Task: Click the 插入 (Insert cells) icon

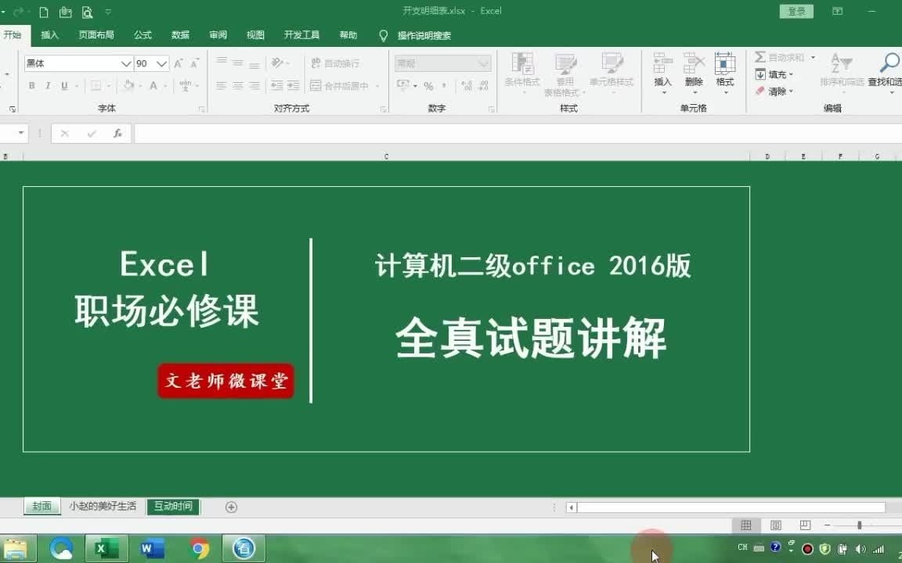Action: (662, 70)
